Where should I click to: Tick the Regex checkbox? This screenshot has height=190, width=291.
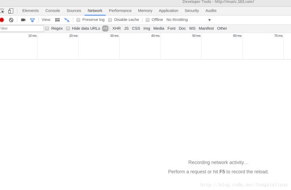pos(47,28)
